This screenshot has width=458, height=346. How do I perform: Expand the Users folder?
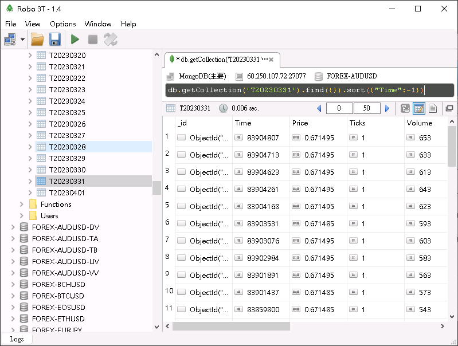pos(21,215)
